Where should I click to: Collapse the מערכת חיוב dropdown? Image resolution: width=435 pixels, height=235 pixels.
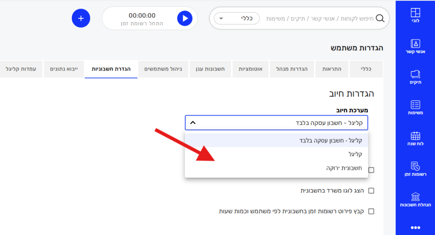192,123
